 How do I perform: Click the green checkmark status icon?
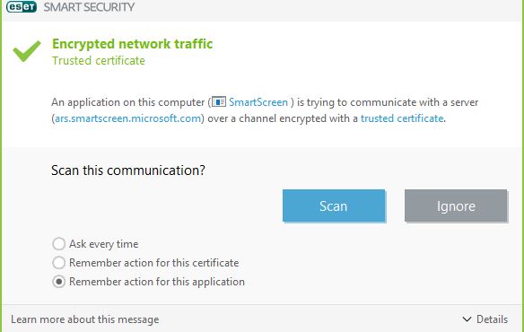[x=27, y=51]
